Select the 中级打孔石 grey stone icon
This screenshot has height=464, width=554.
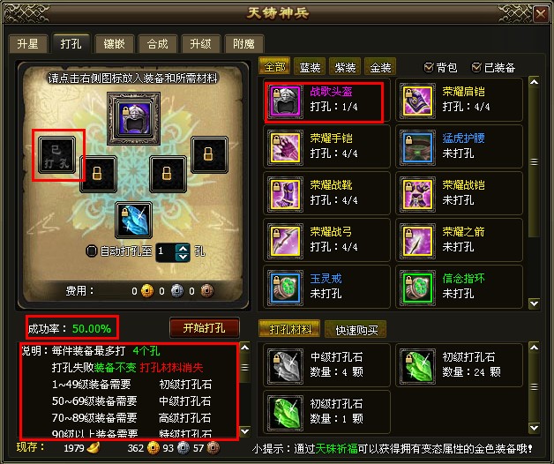[285, 366]
